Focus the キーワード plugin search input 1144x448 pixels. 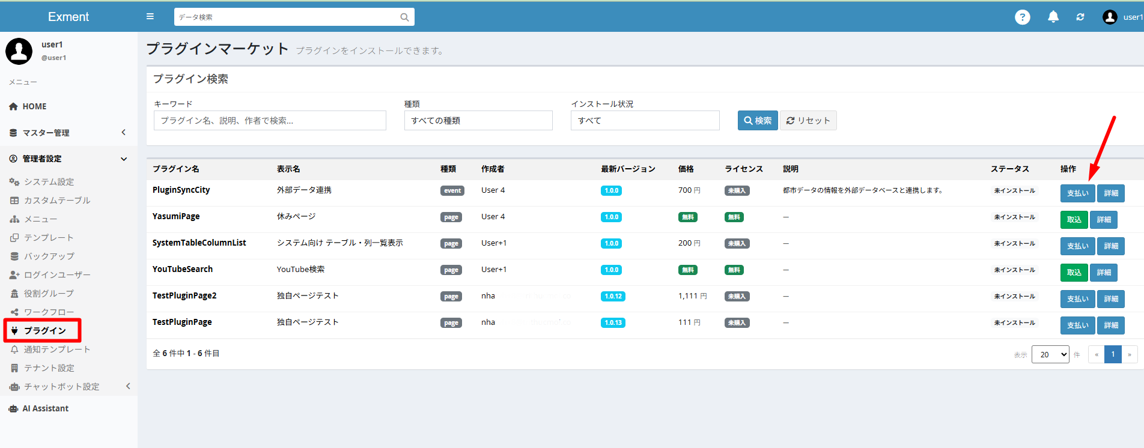270,121
